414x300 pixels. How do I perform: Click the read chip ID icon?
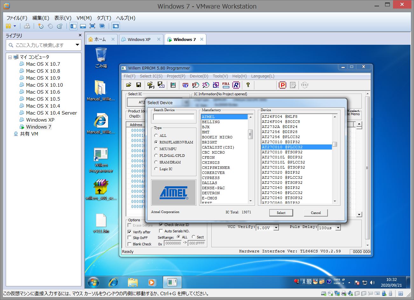point(185,85)
